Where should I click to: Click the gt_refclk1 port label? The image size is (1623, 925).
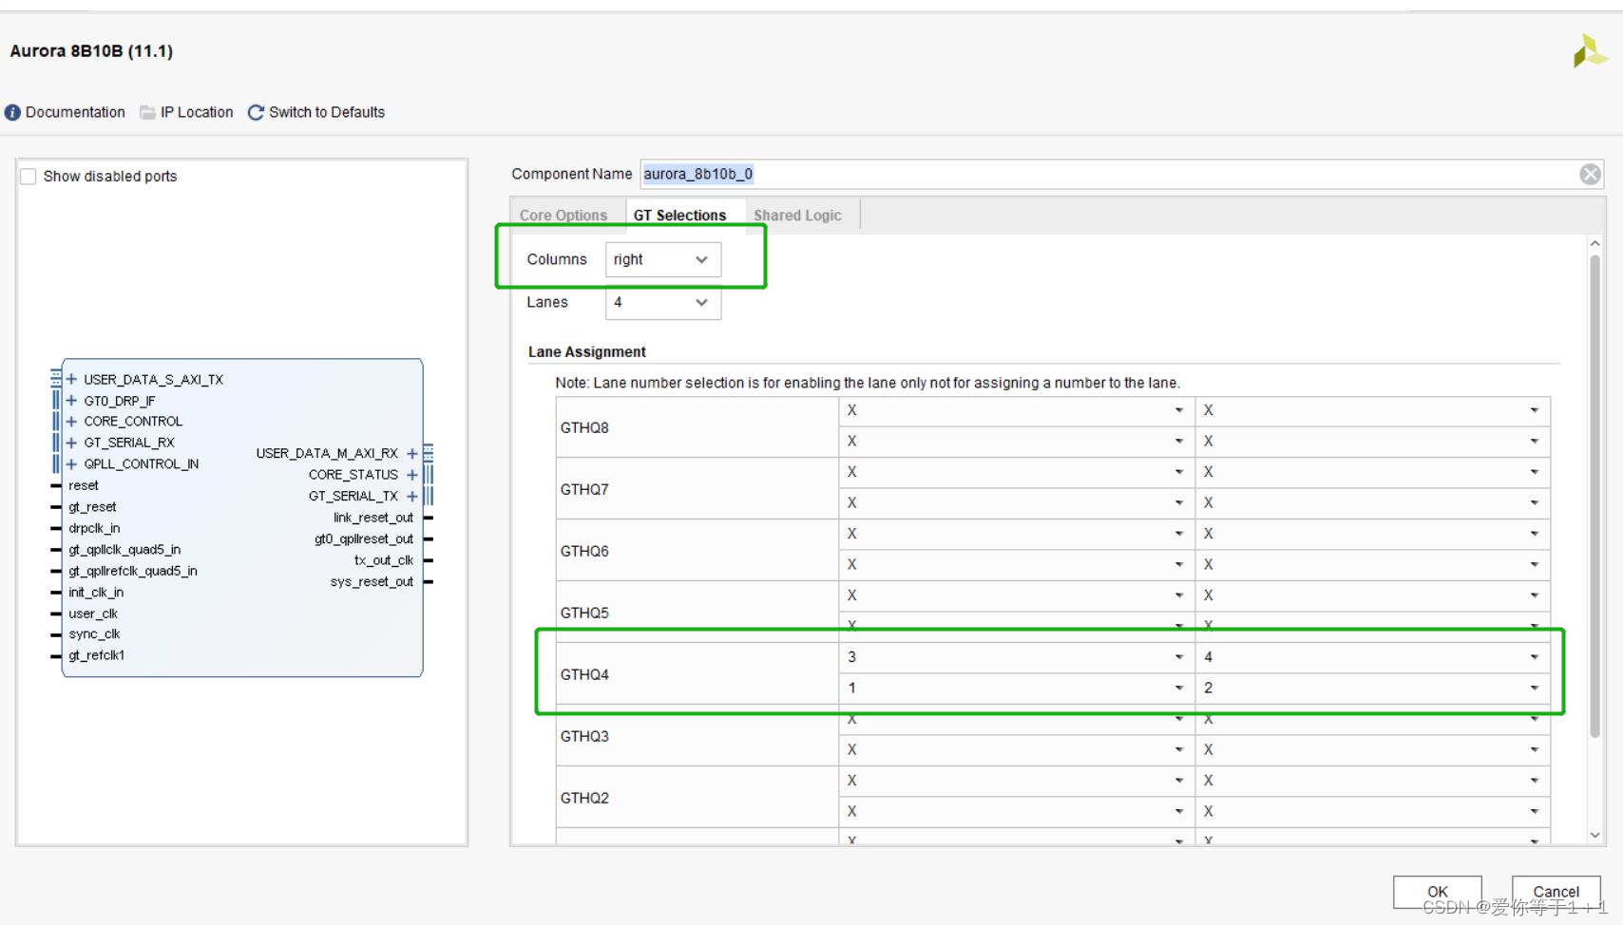(x=96, y=655)
